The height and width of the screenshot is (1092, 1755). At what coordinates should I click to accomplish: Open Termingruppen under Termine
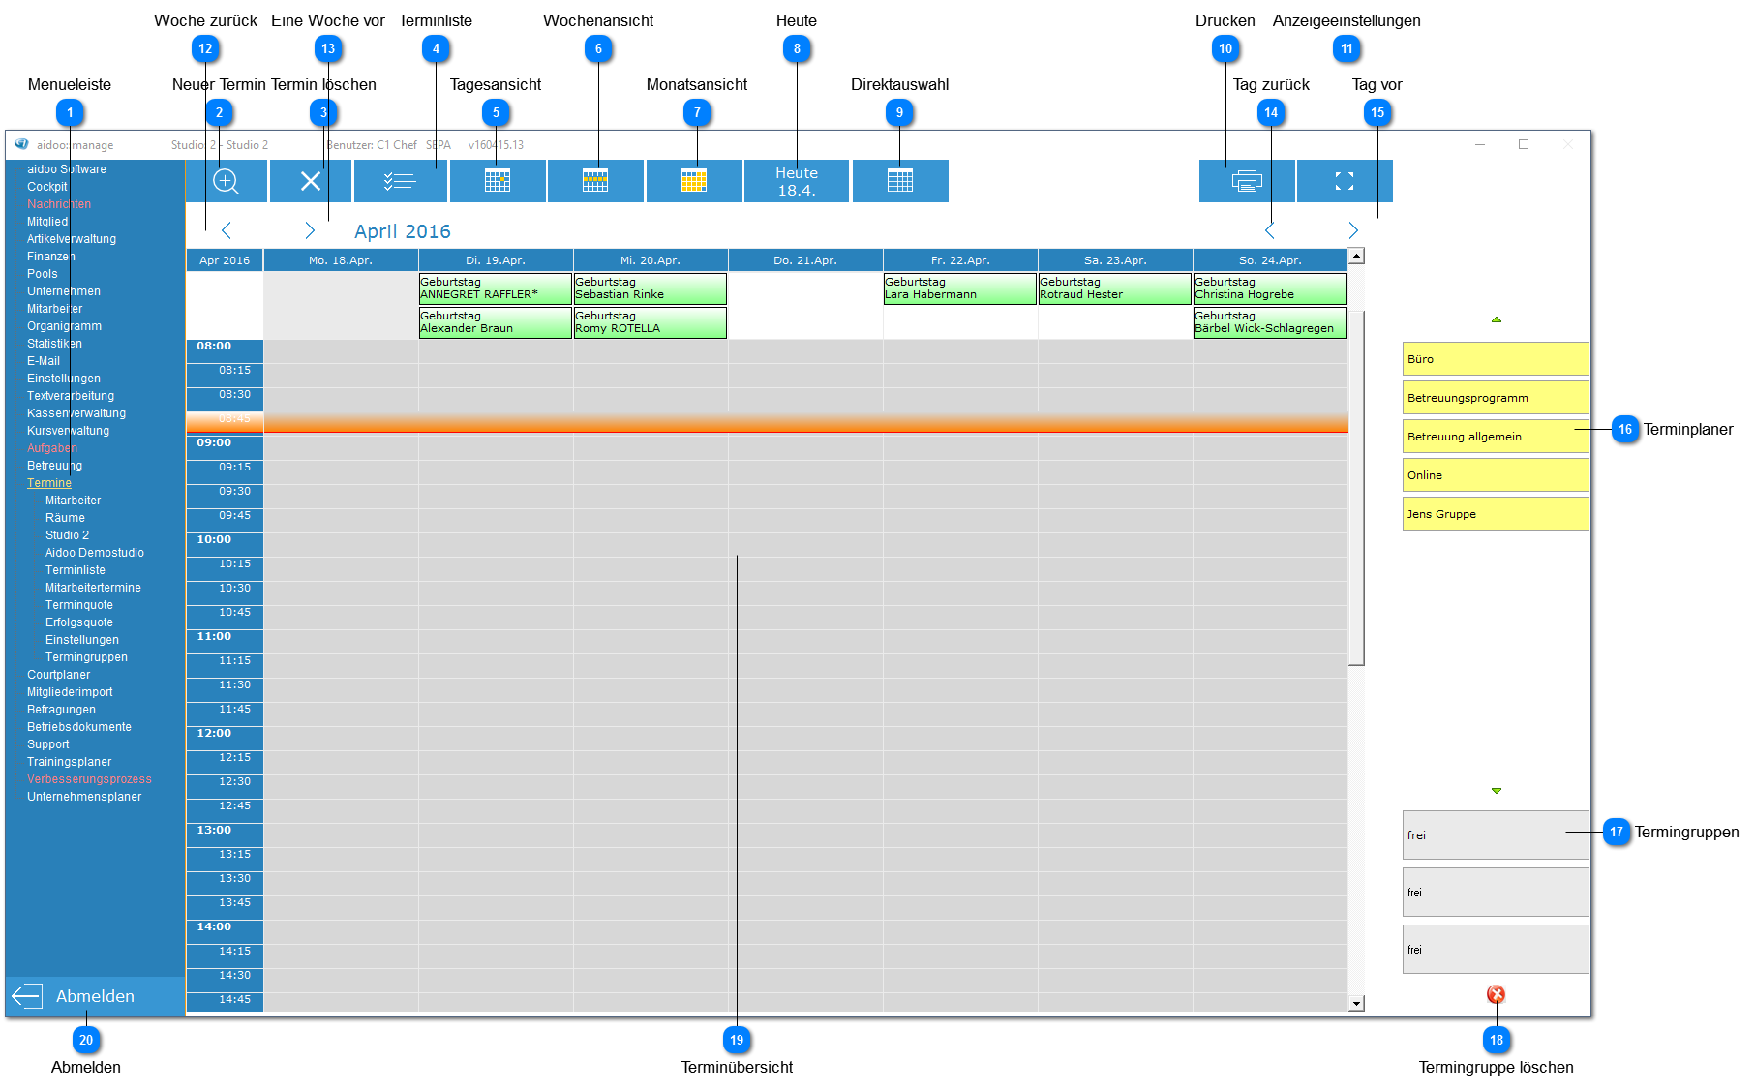pos(86,657)
